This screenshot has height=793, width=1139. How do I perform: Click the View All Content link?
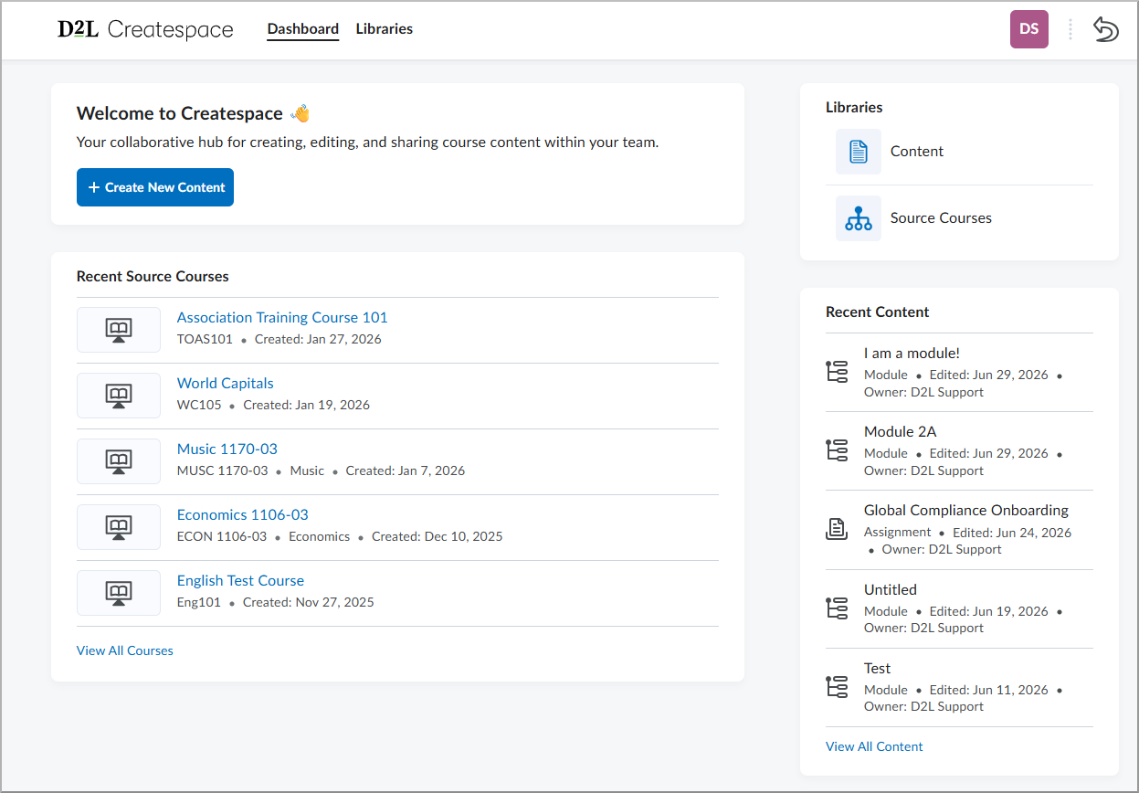click(x=874, y=746)
